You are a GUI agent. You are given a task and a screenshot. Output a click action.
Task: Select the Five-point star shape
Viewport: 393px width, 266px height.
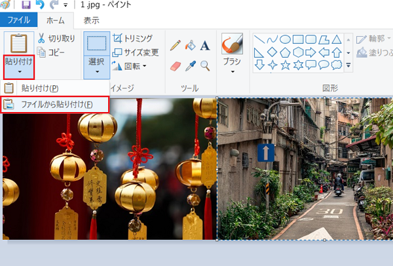point(285,65)
